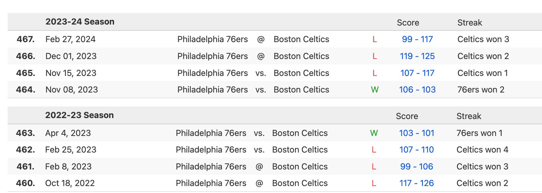The image size is (542, 193).
Task: Open the 106 - 103 box score
Action: click(417, 90)
